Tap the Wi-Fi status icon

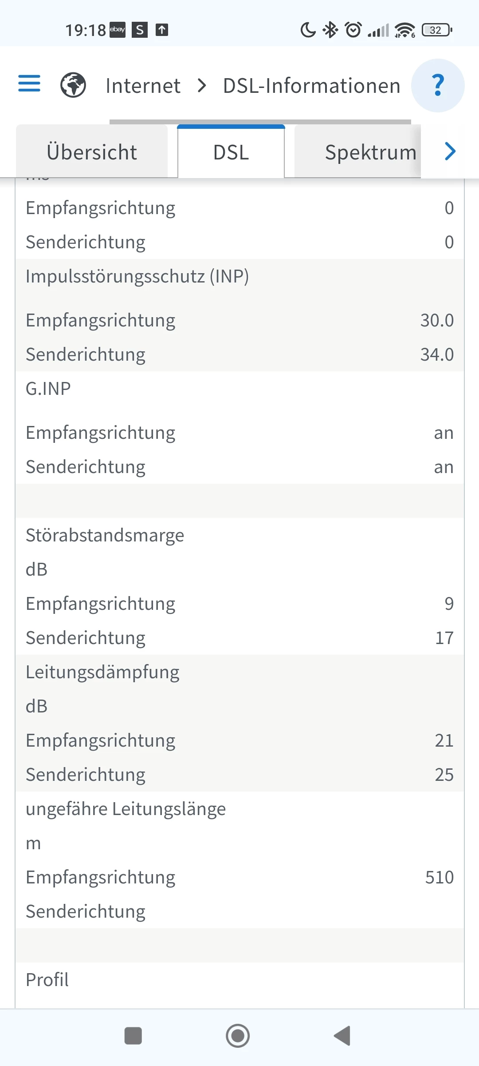[x=404, y=30]
